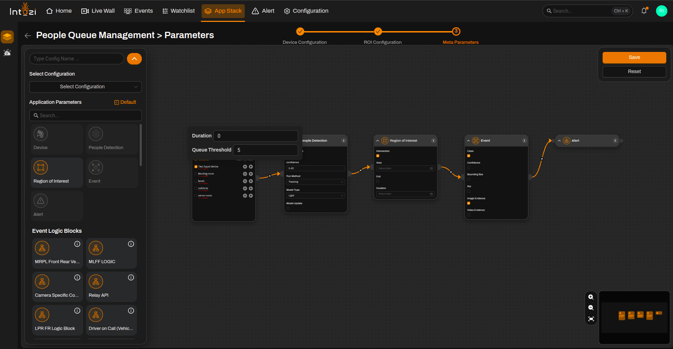Open the Model Type Light dropdown
The height and width of the screenshot is (349, 673).
pyautogui.click(x=315, y=196)
